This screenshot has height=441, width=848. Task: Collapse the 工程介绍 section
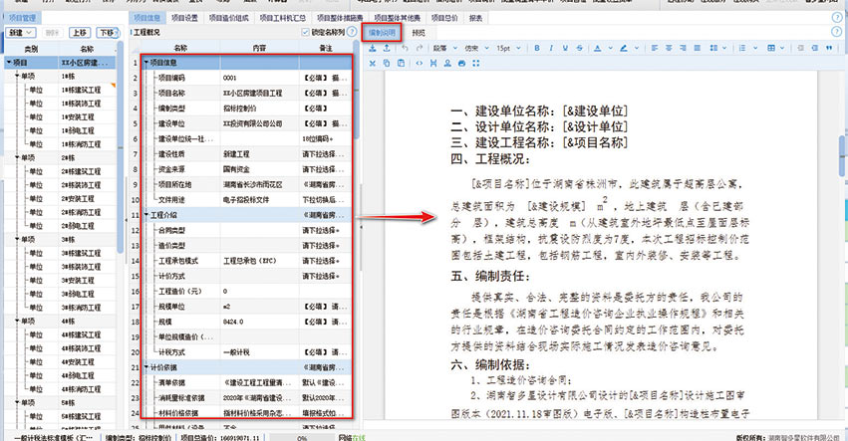coord(144,215)
